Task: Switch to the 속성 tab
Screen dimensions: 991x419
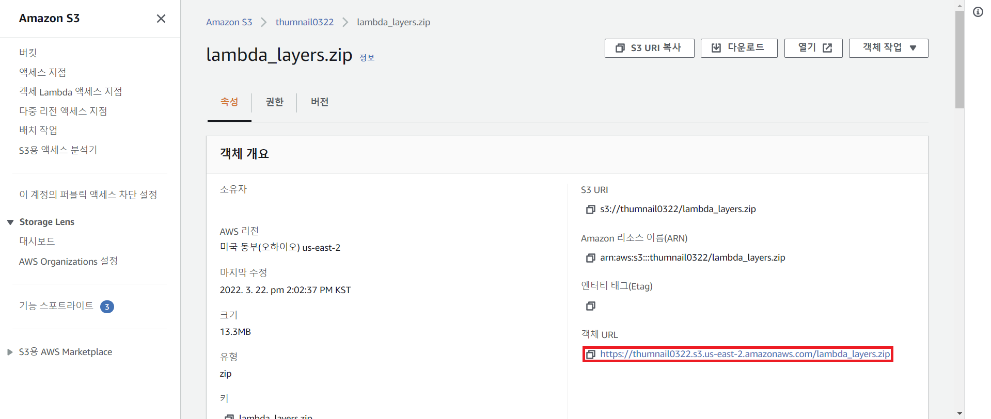Action: pos(229,102)
